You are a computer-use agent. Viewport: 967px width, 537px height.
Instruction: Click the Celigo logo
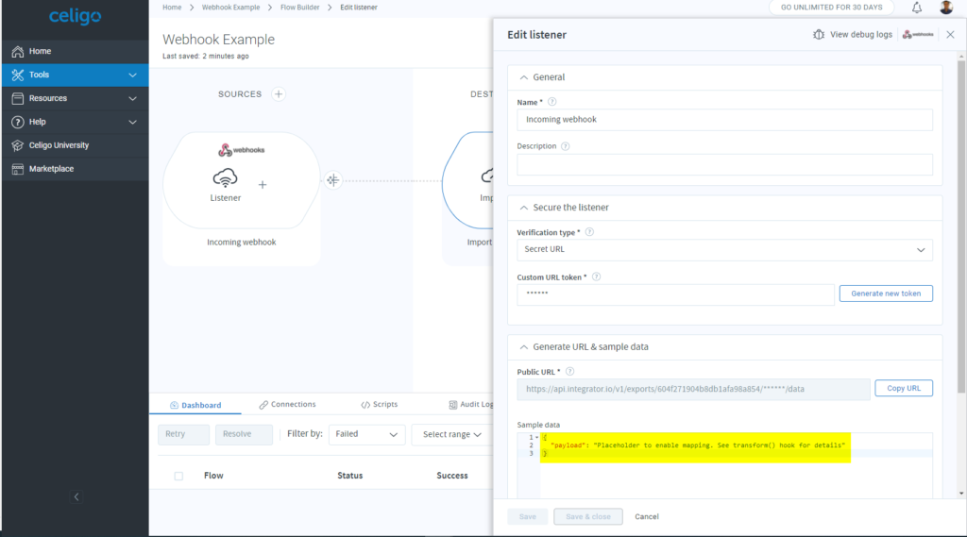point(75,17)
